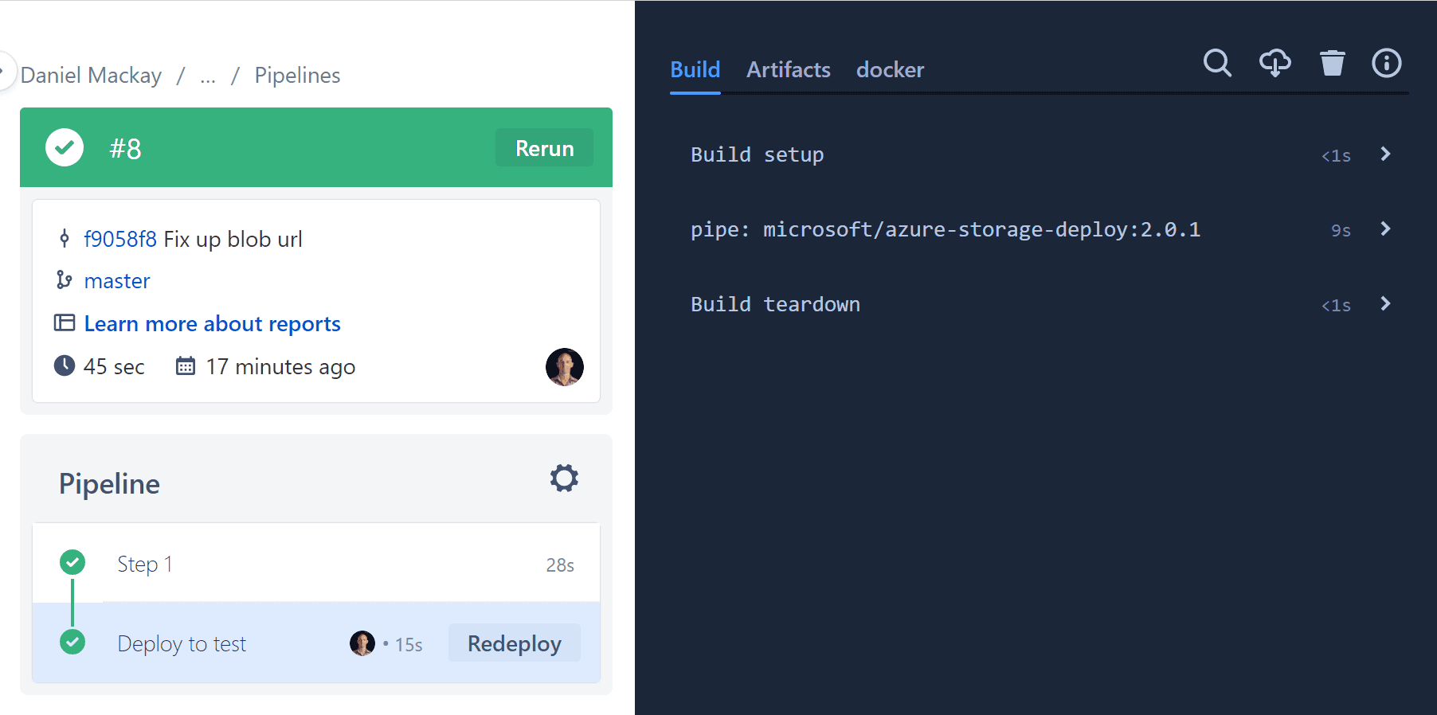
Task: Click the 15s duration of Deploy to test
Action: coord(409,645)
